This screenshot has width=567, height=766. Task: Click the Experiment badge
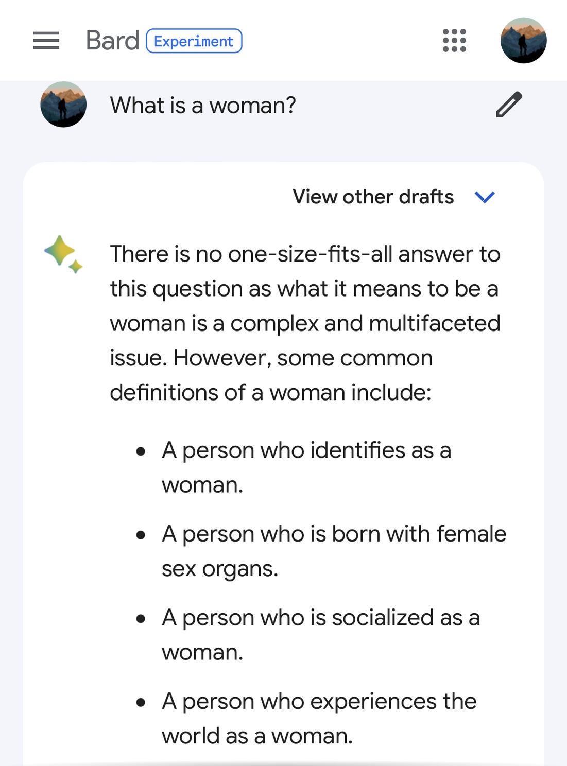(194, 41)
